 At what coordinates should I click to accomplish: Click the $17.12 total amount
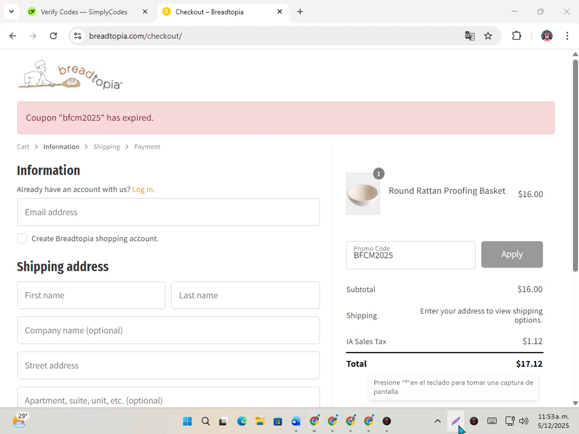[529, 364]
